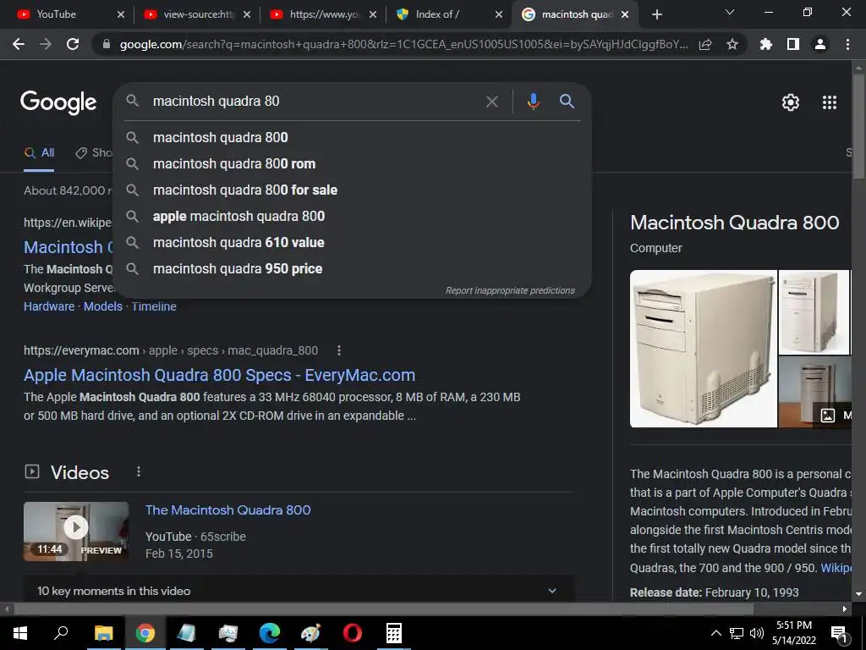Viewport: 866px width, 650px height.
Task: Click the Chrome address bar URL
Action: click(x=403, y=44)
